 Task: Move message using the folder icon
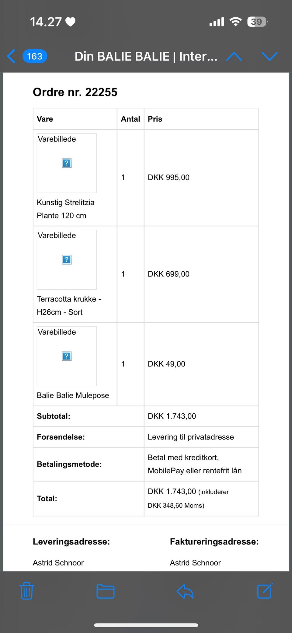(x=105, y=591)
